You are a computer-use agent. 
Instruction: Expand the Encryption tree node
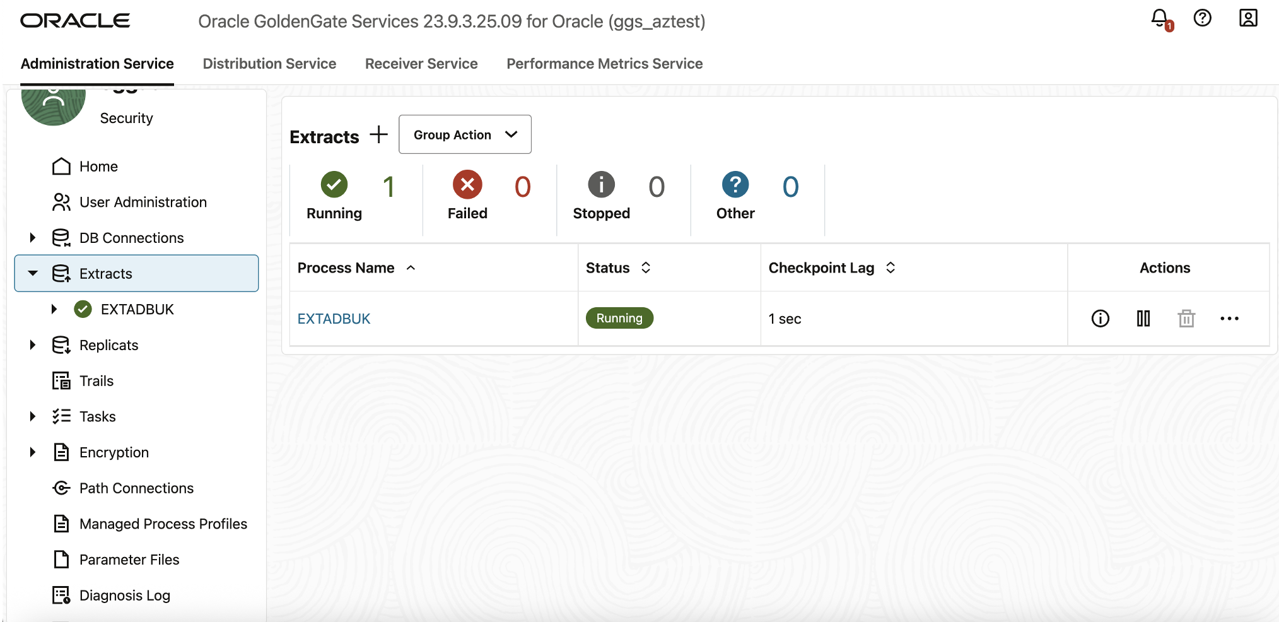click(33, 452)
